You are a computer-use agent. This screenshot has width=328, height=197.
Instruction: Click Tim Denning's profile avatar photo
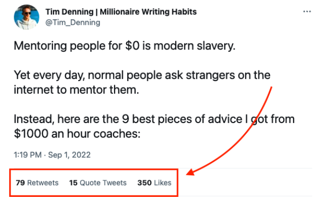(x=27, y=17)
